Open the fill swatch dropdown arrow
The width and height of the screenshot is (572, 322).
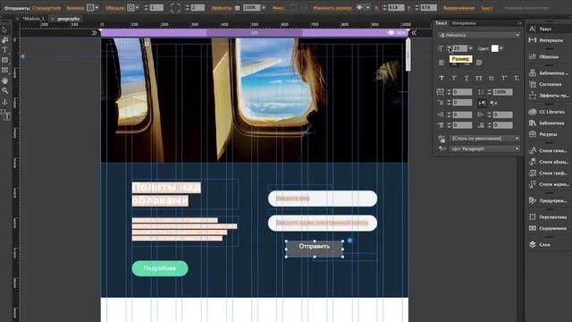tap(97, 8)
